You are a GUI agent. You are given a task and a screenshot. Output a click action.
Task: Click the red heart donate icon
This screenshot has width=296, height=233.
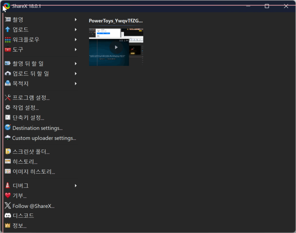(8, 195)
